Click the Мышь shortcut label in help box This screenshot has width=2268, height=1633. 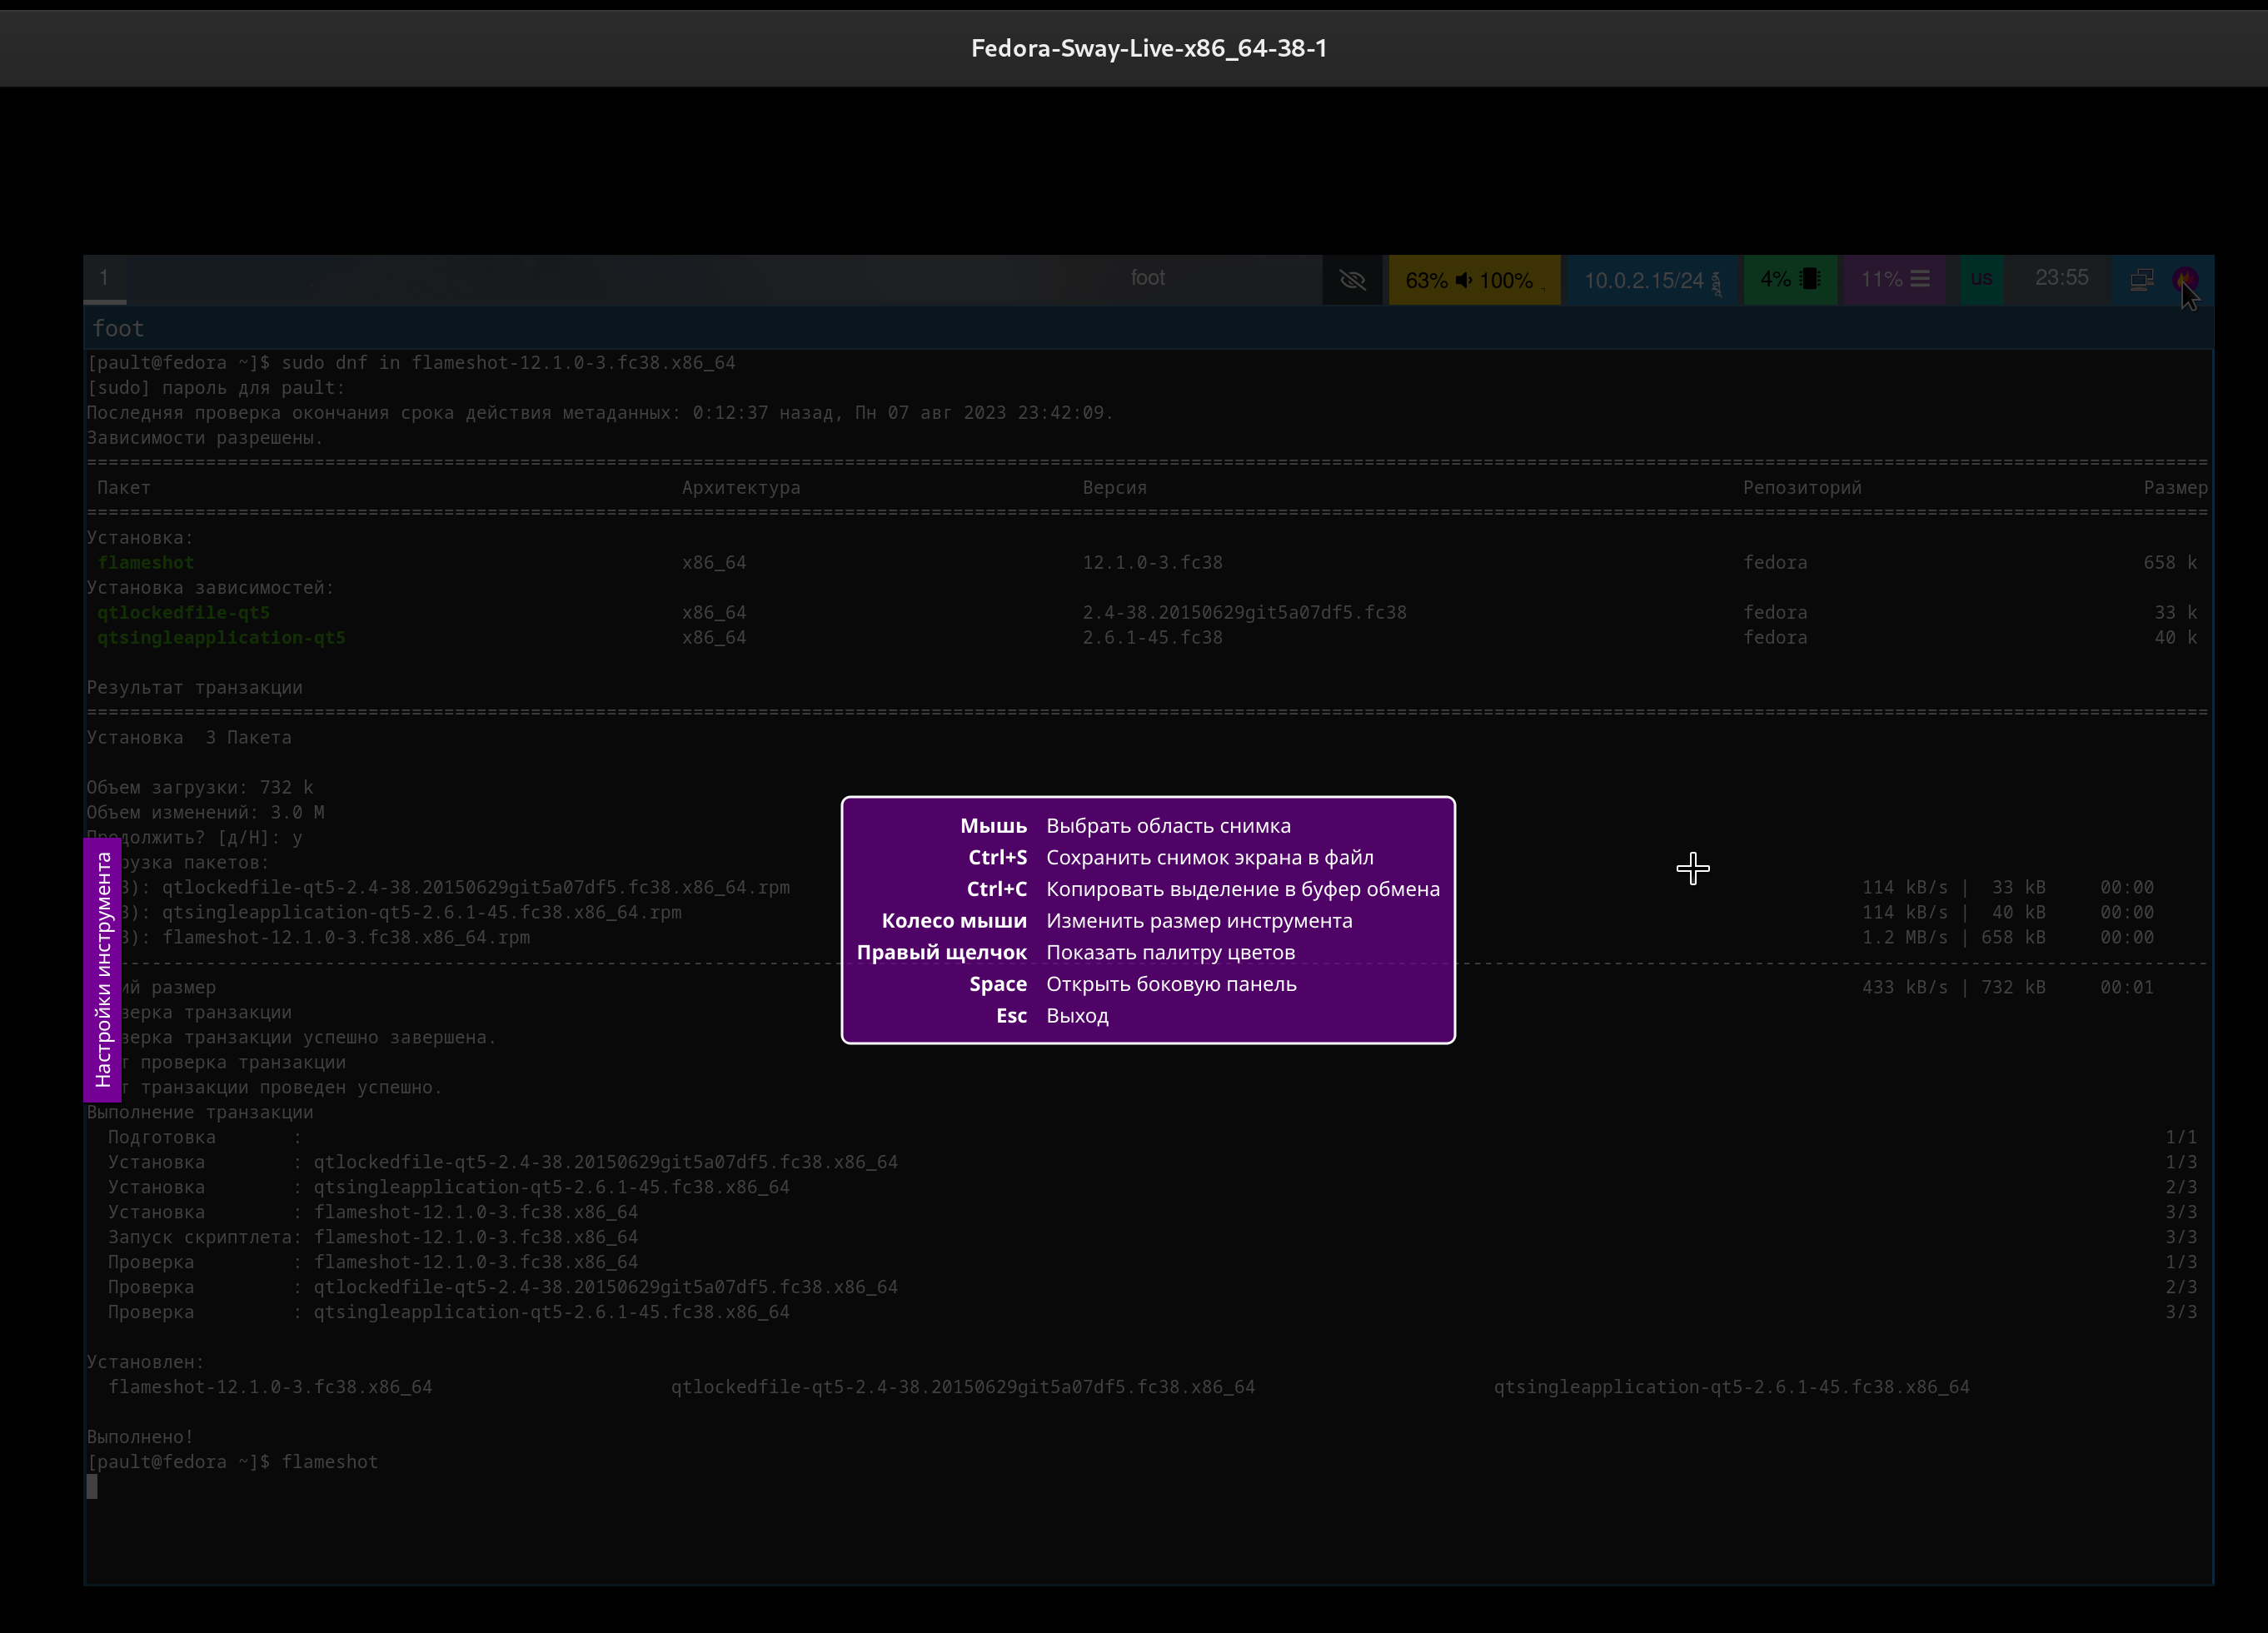click(x=993, y=826)
